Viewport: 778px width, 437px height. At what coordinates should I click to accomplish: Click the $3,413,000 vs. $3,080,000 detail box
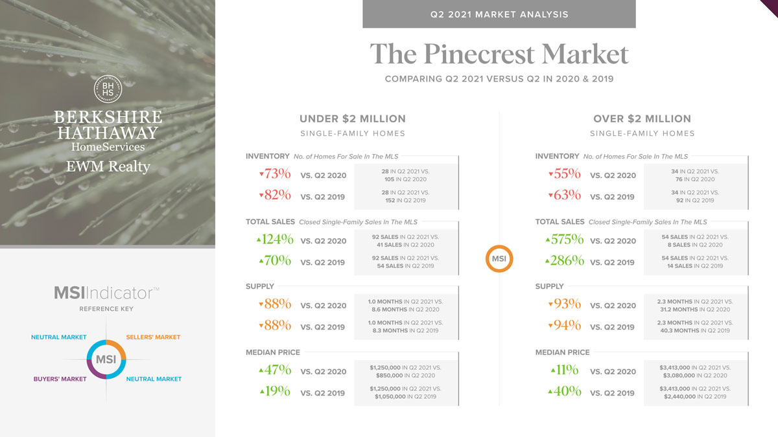point(696,371)
